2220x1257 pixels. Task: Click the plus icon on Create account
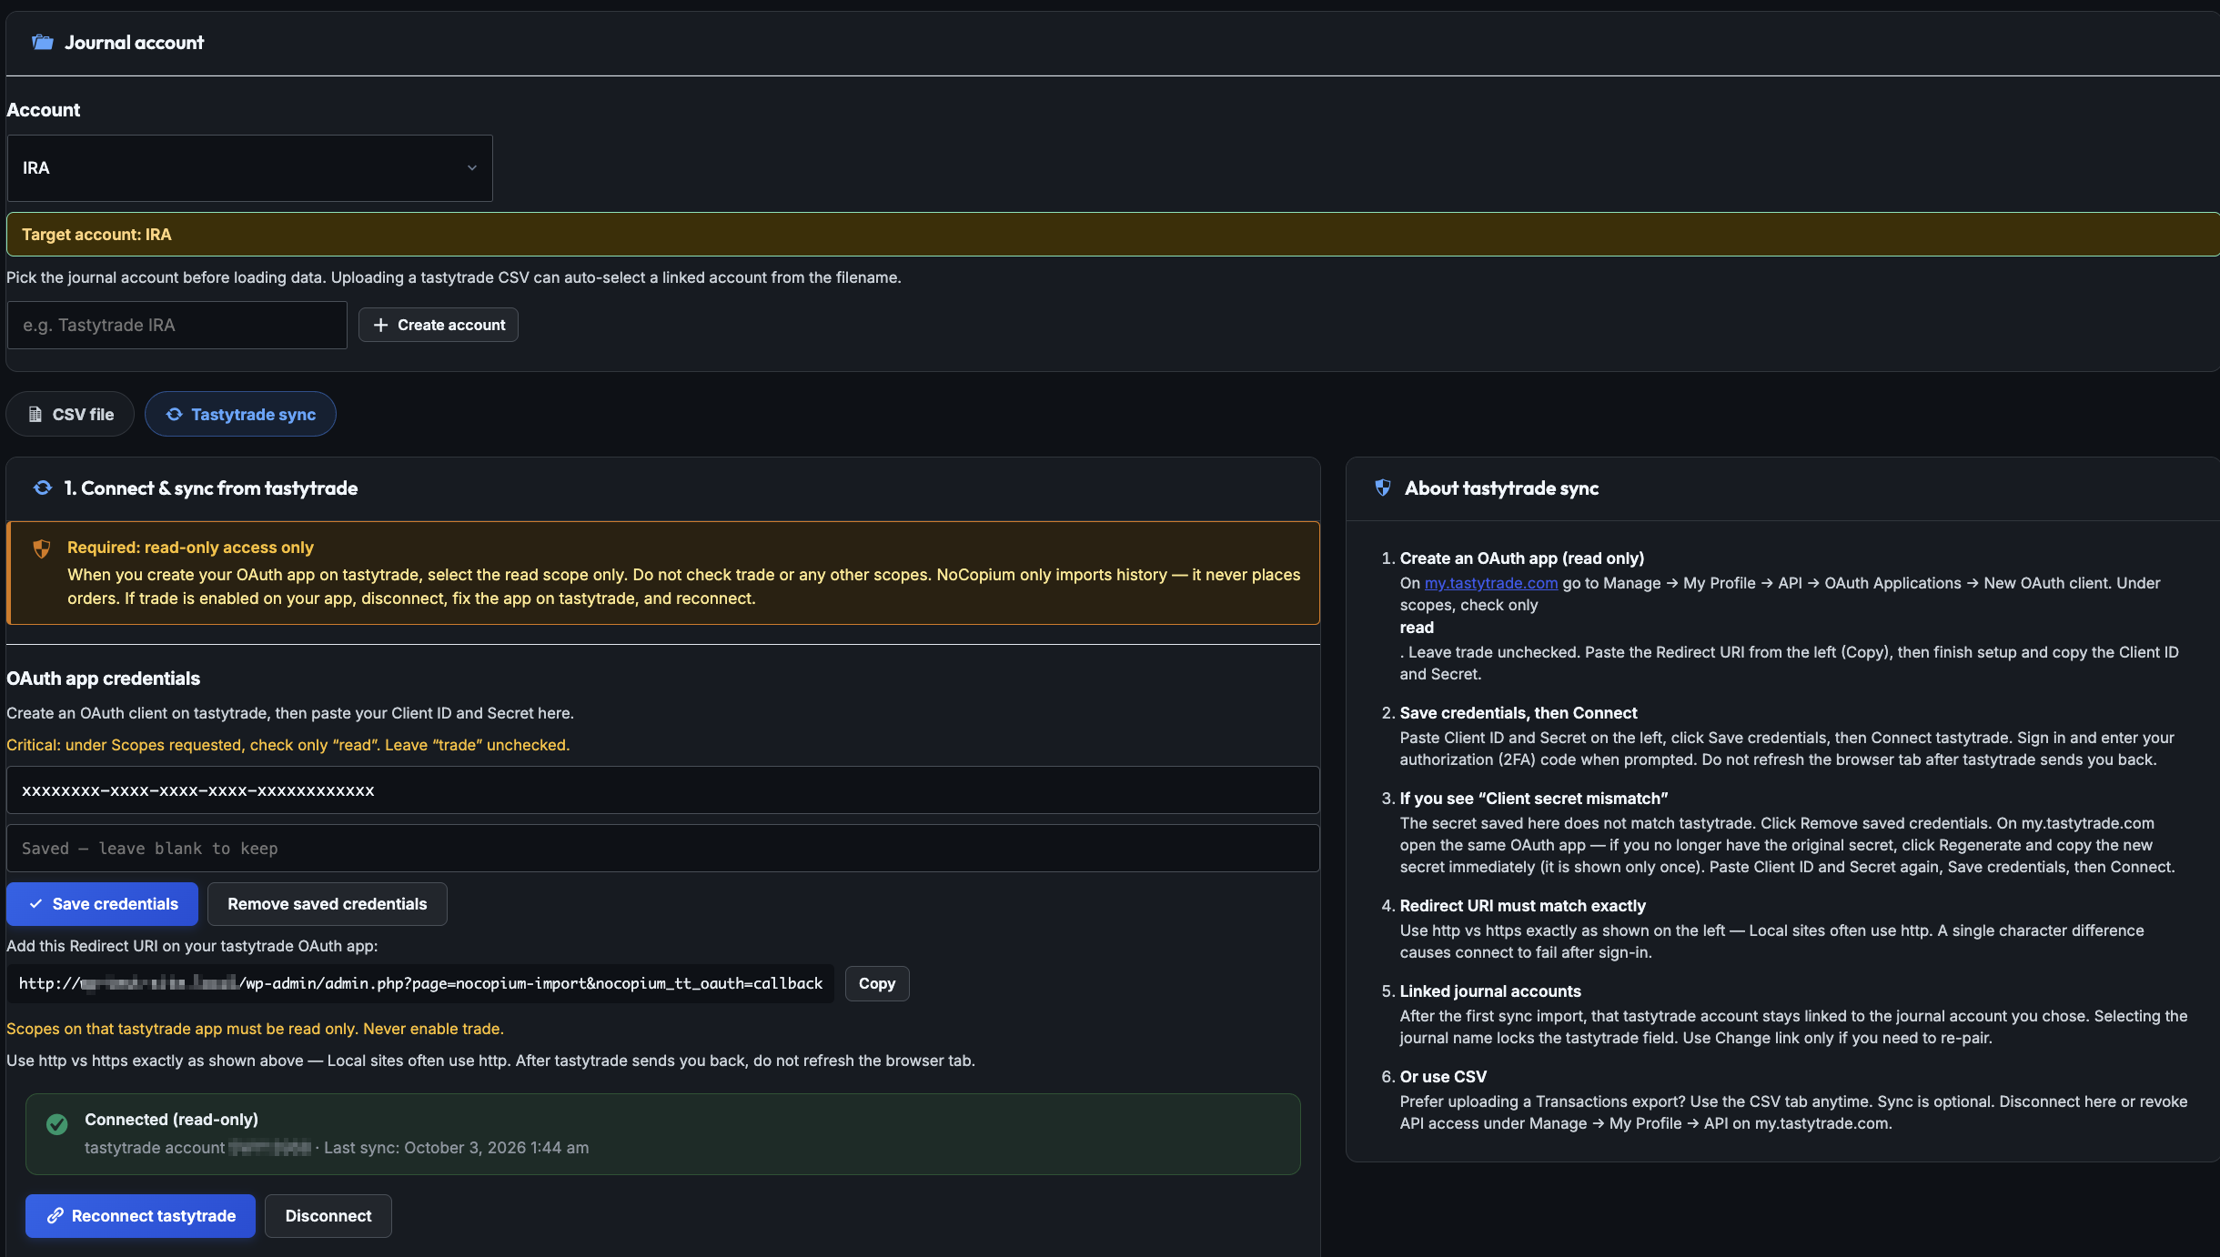(380, 325)
